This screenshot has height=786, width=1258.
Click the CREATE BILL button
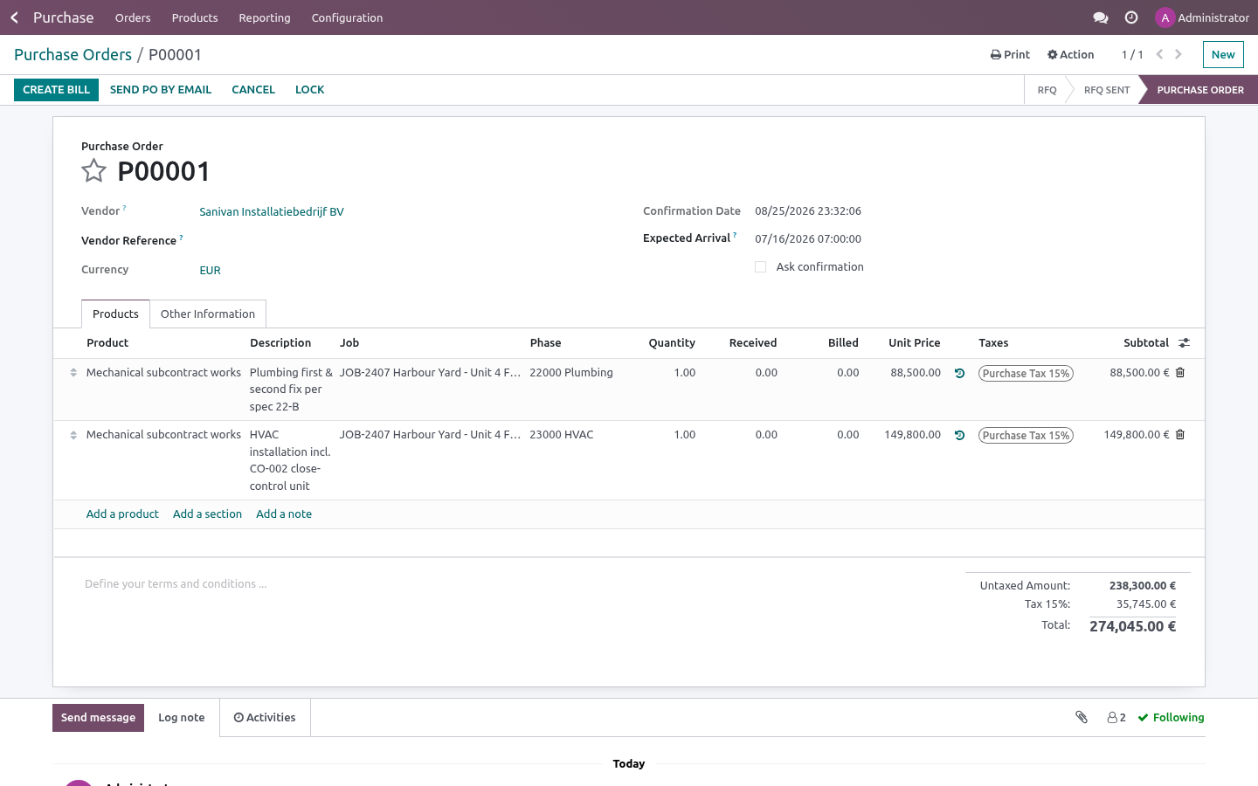click(56, 90)
